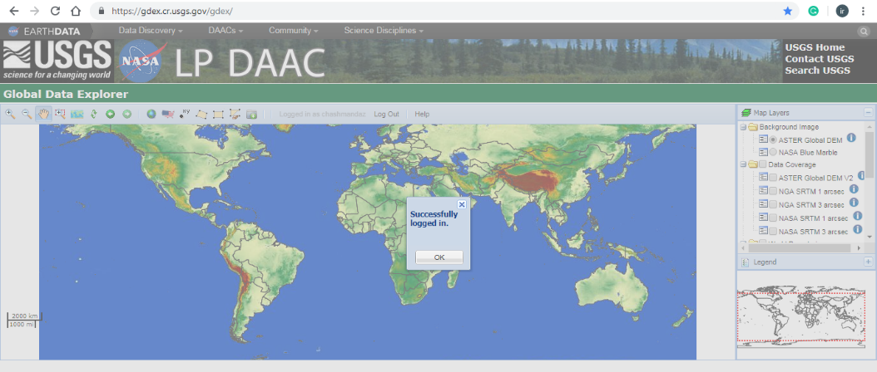Select the define rectangular area tool
The image size is (877, 372).
point(218,114)
